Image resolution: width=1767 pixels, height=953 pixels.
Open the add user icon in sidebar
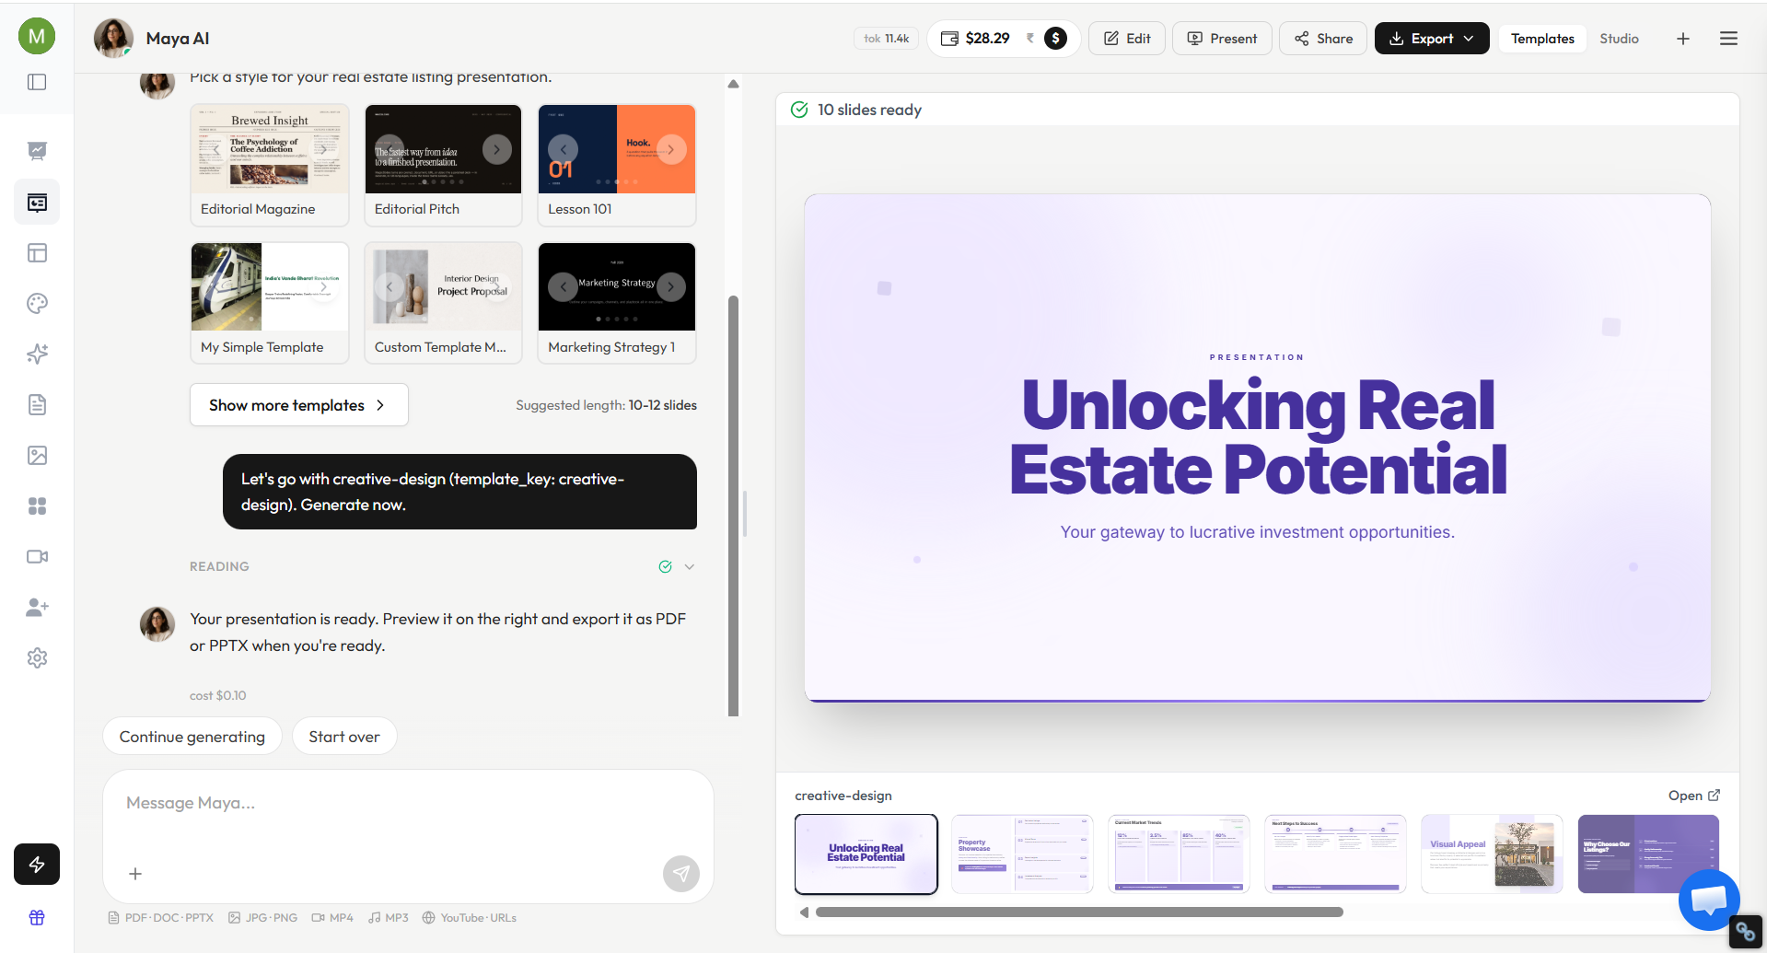coord(37,608)
